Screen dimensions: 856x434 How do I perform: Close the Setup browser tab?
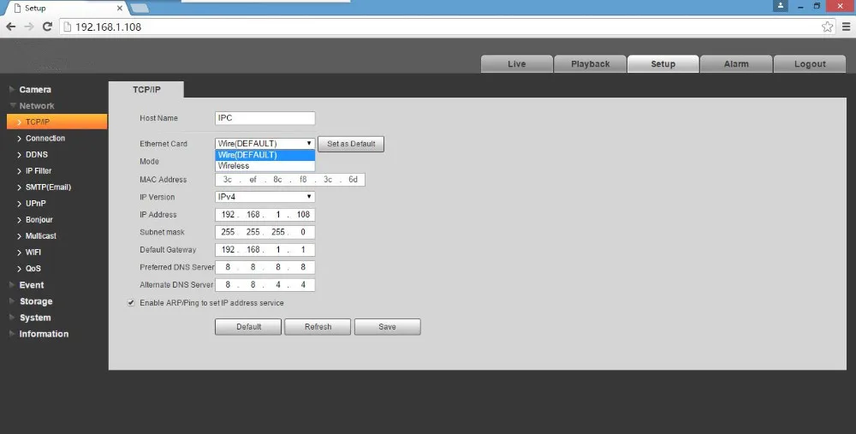pos(120,9)
